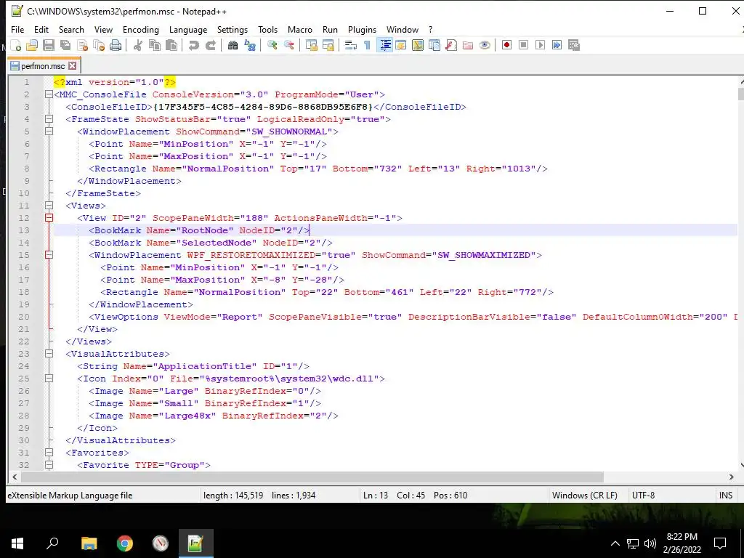Save the recorded macro toolbar icon
Viewport: 744px width, 558px height.
[574, 45]
